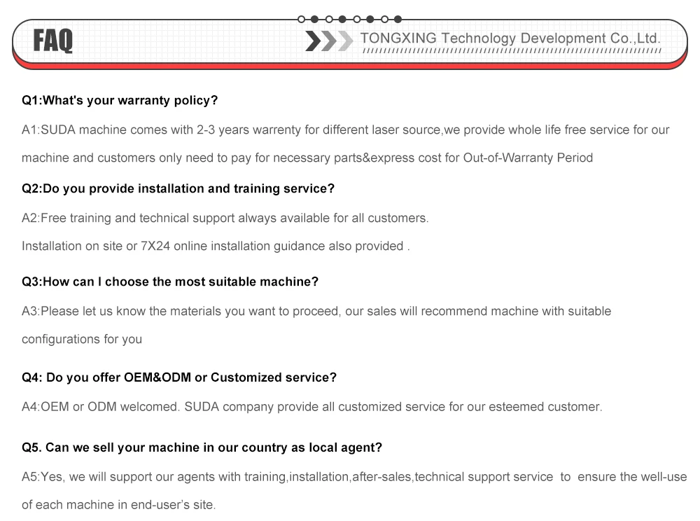The image size is (700, 521).
Task: Click the hatched line under the company name
Action: coord(511,51)
